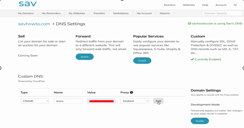Click the record Value input field
Image resolution: width=244 pixels, height=128 pixels.
[x=101, y=101]
